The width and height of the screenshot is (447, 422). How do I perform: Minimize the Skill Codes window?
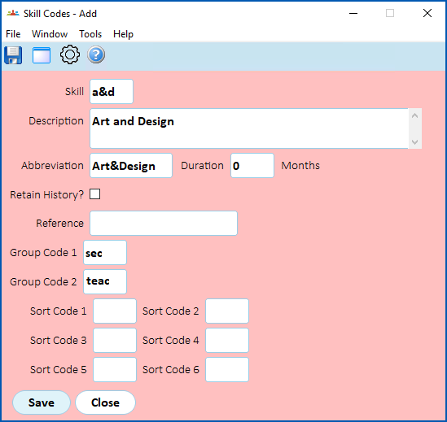click(353, 13)
